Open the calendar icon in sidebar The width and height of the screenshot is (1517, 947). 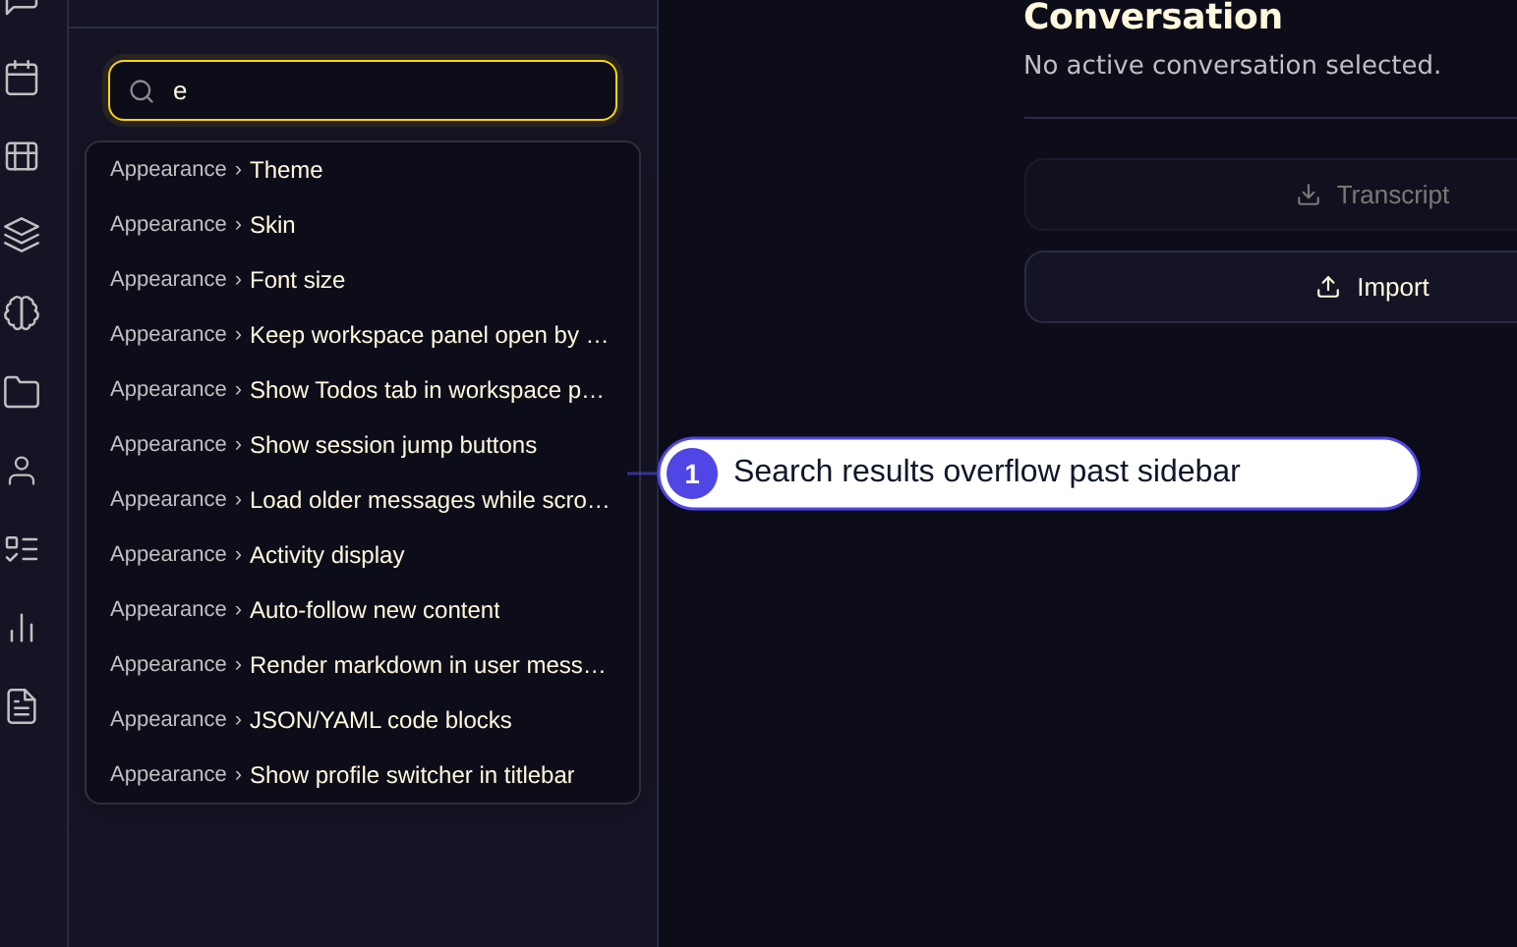click(22, 78)
